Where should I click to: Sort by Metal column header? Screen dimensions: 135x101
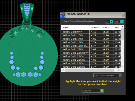tap(75, 27)
